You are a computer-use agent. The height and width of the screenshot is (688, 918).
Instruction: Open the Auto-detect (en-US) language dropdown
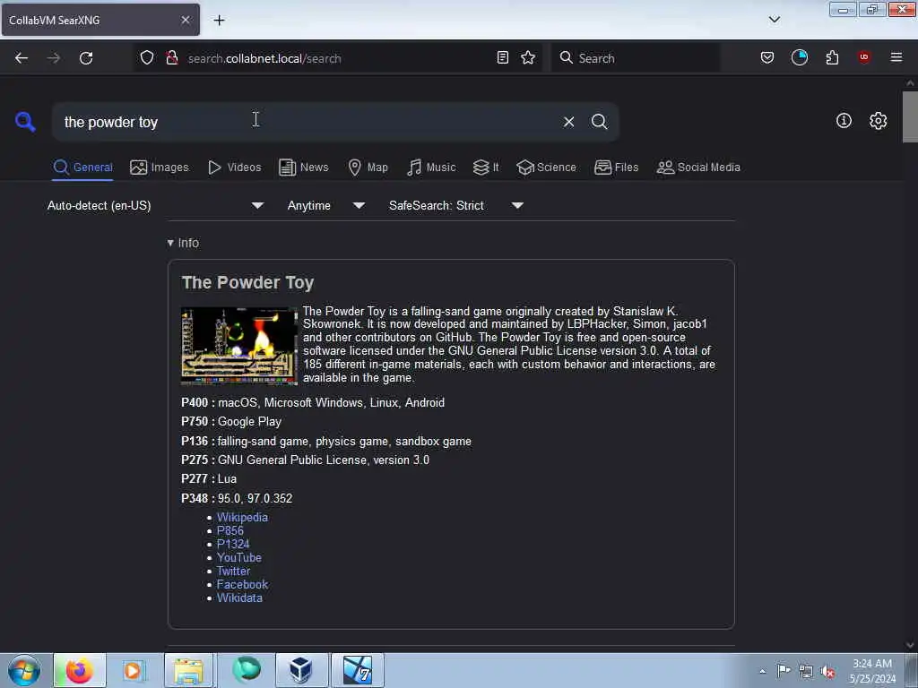tap(156, 205)
